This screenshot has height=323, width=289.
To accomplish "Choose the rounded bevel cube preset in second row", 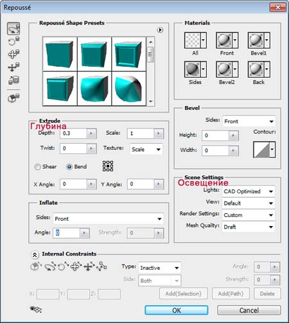I will tap(60, 89).
